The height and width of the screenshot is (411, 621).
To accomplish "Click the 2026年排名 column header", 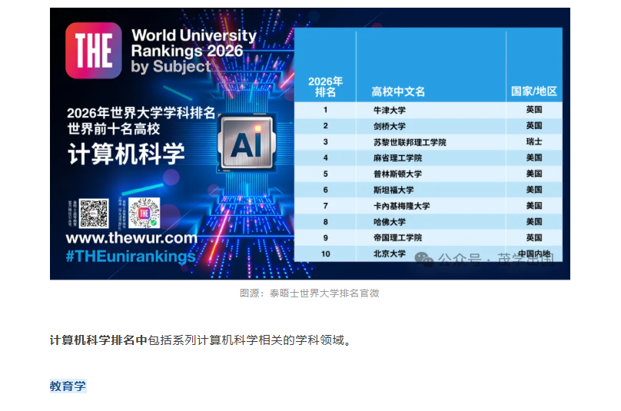I will pos(325,86).
